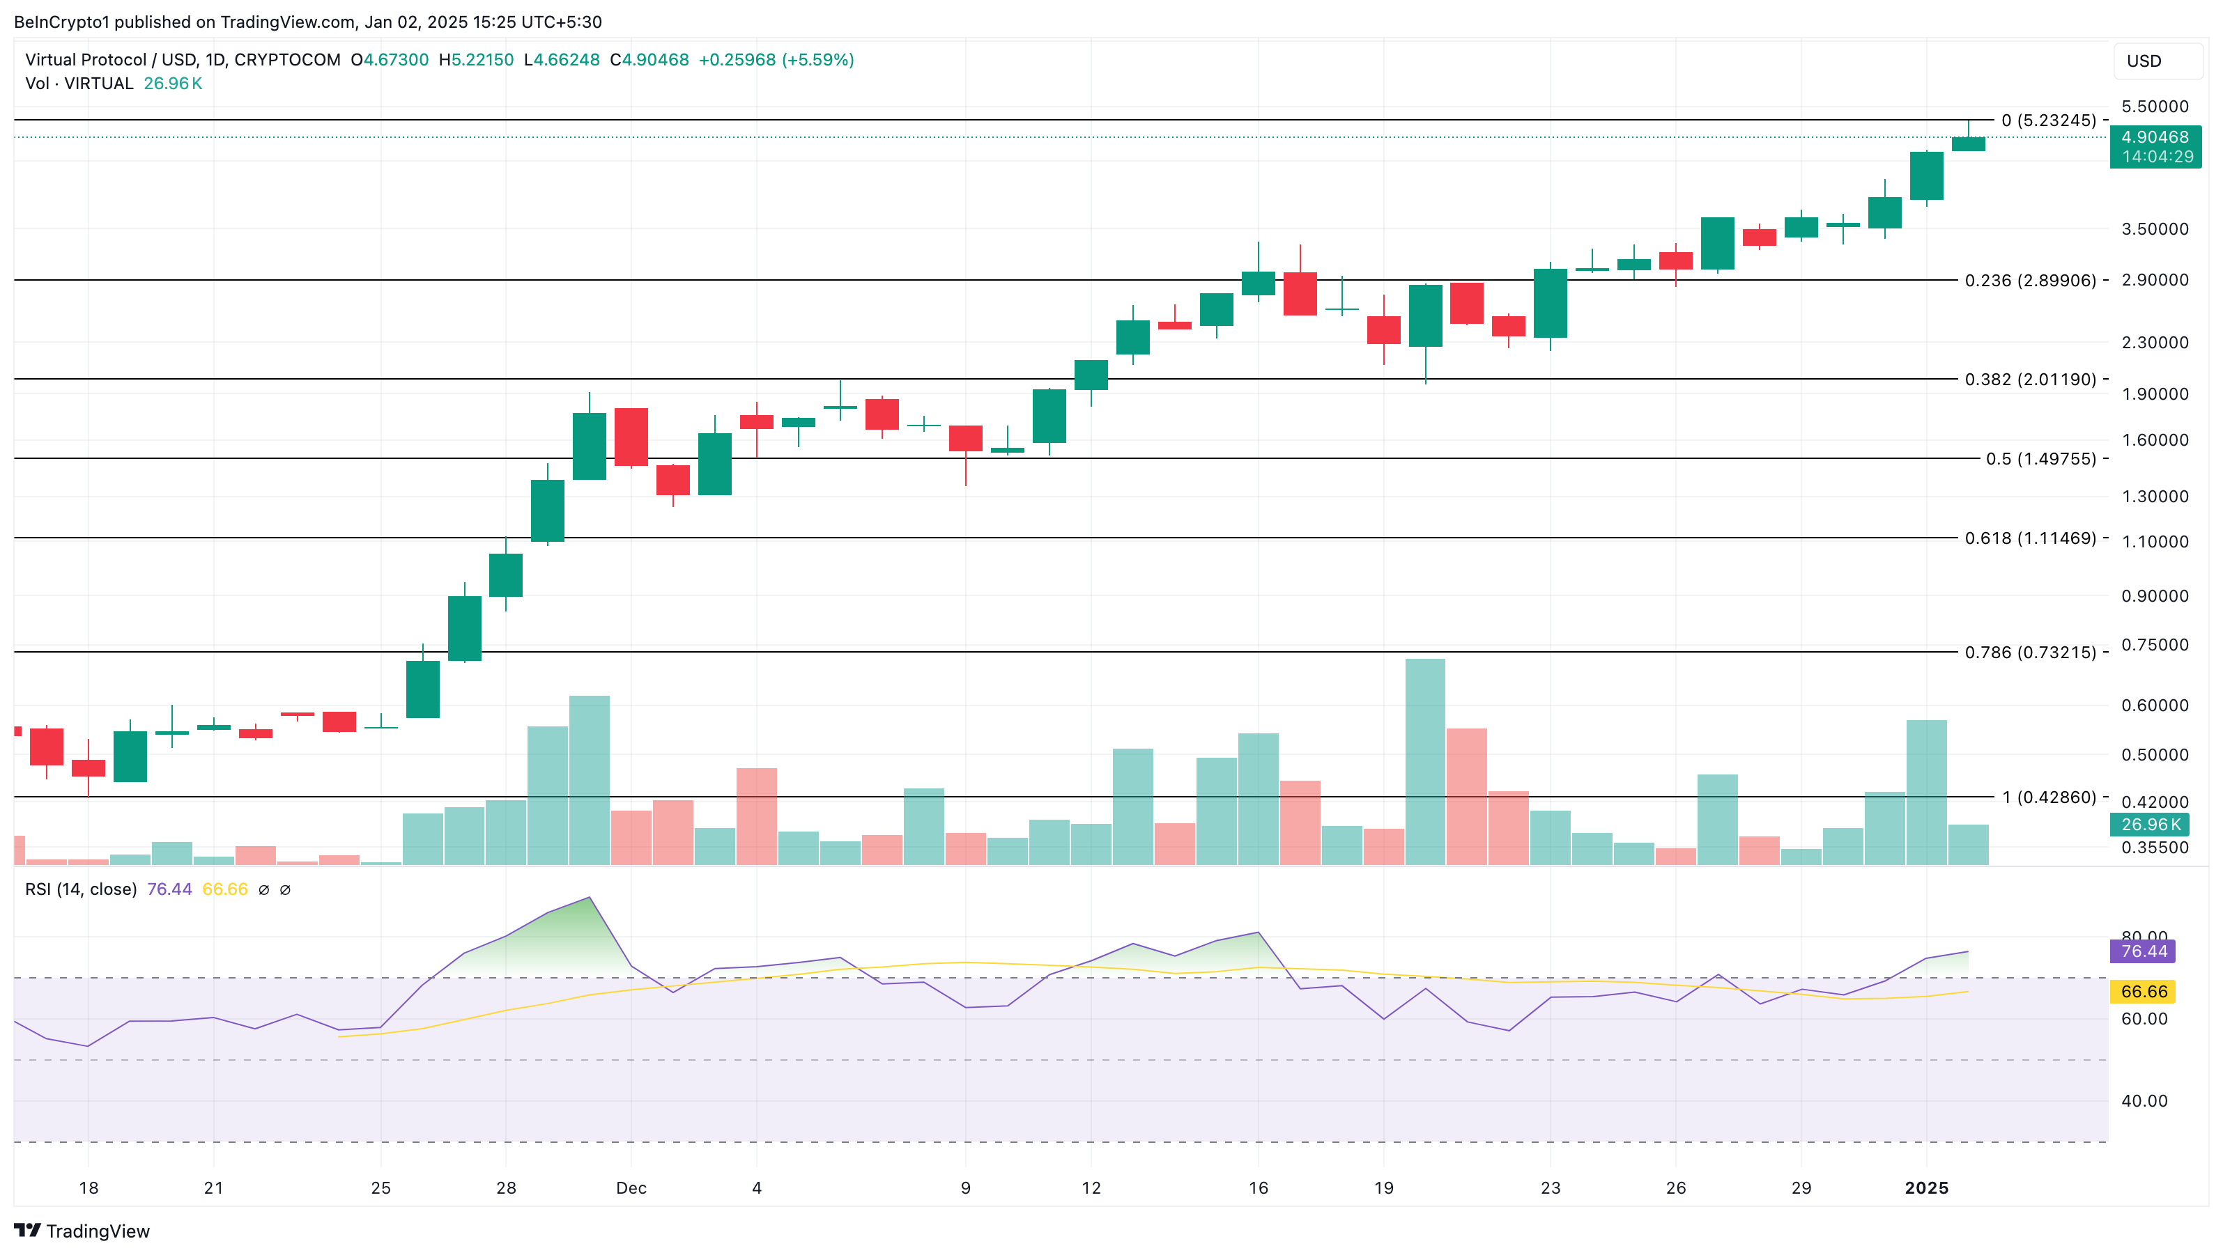
Task: Click the purple 76.44 RSI axis tag
Action: click(2143, 951)
